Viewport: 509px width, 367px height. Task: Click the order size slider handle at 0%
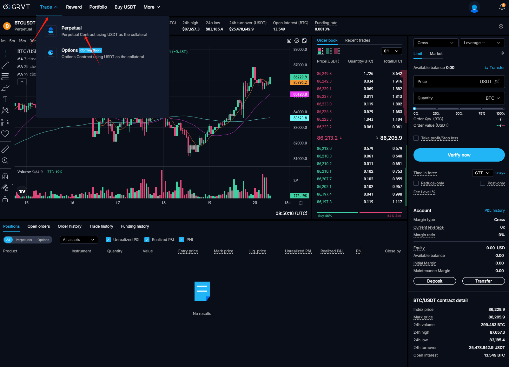pyautogui.click(x=414, y=109)
